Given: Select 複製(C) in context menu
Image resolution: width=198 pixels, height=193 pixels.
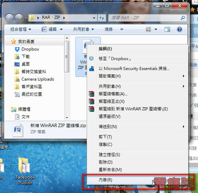Looking at the screenshot, I should [x=137, y=144].
